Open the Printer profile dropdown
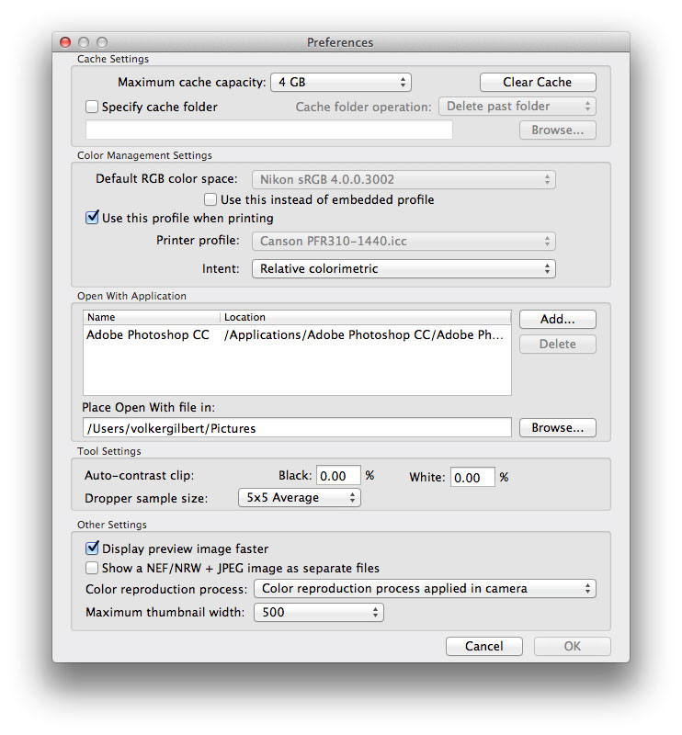 click(404, 242)
